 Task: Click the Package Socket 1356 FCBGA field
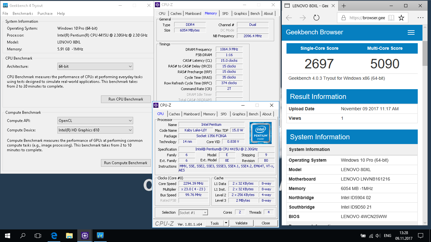point(211,136)
